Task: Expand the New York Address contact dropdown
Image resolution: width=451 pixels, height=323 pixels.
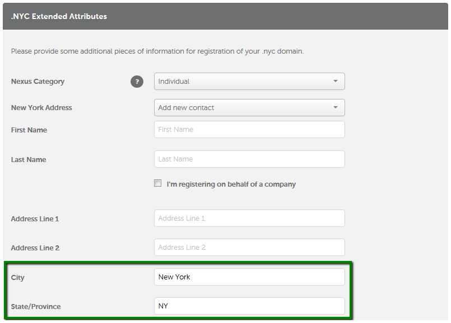Action: 249,107
